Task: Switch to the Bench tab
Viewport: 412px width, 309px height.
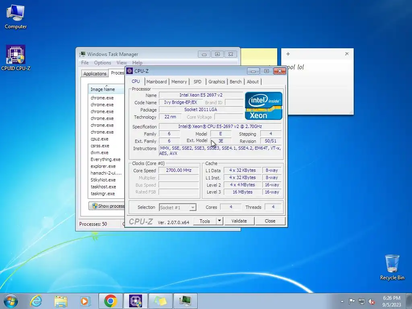Action: tap(235, 81)
